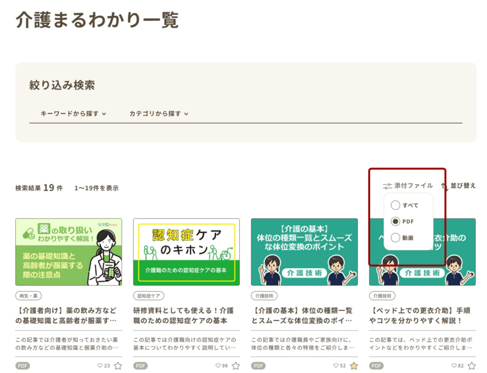
Task: Click the 並び替え sort arrows icon
Action: pyautogui.click(x=444, y=186)
